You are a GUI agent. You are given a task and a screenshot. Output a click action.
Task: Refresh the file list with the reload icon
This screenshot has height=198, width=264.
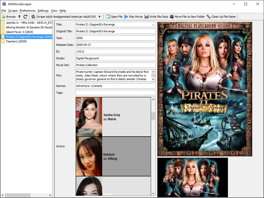pos(25,17)
